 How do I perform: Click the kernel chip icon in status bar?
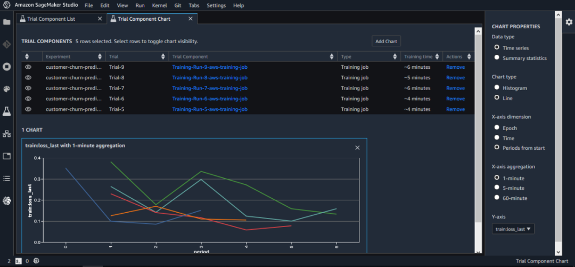36,261
